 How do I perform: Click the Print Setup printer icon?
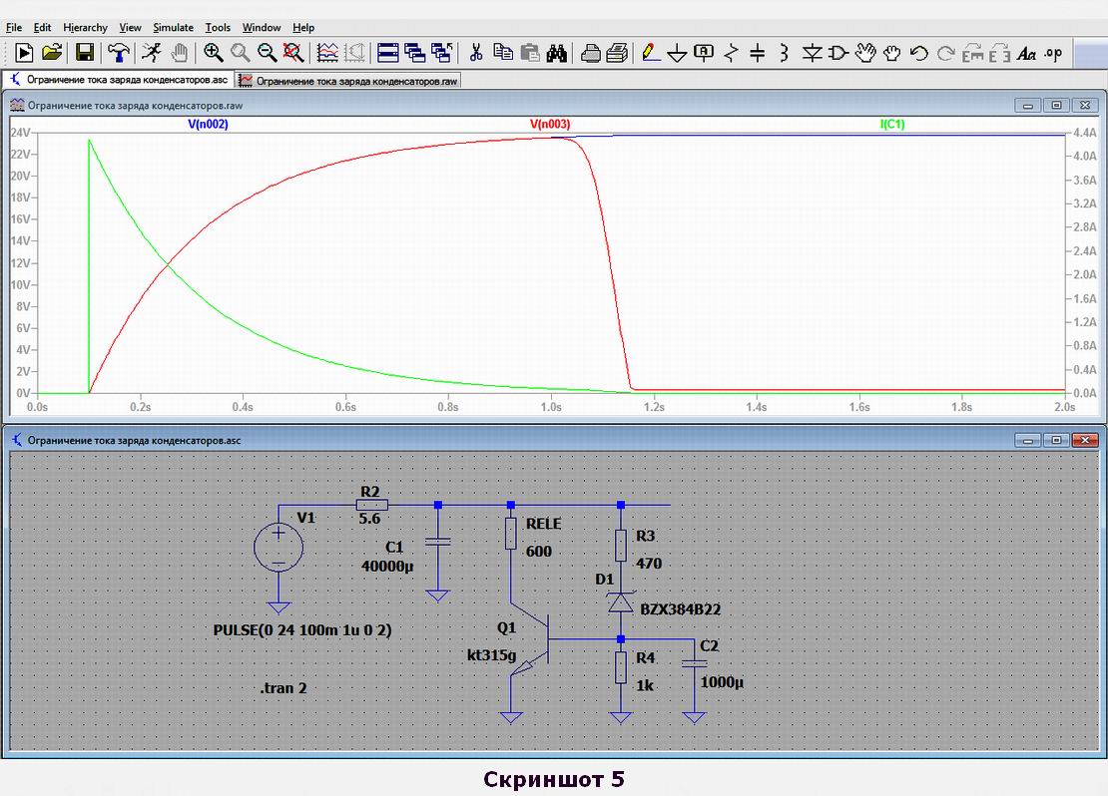[x=590, y=52]
